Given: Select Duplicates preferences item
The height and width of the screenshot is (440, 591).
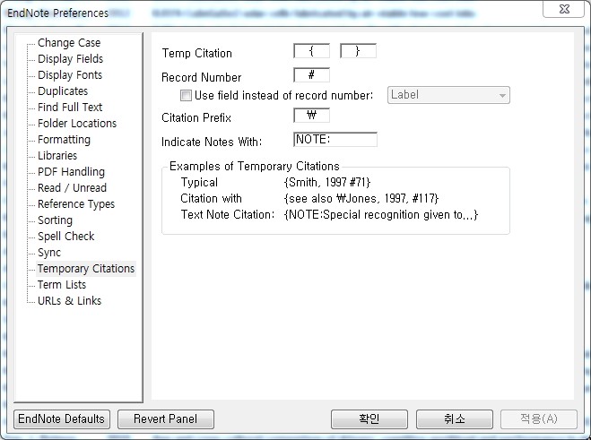Looking at the screenshot, I should [x=63, y=91].
